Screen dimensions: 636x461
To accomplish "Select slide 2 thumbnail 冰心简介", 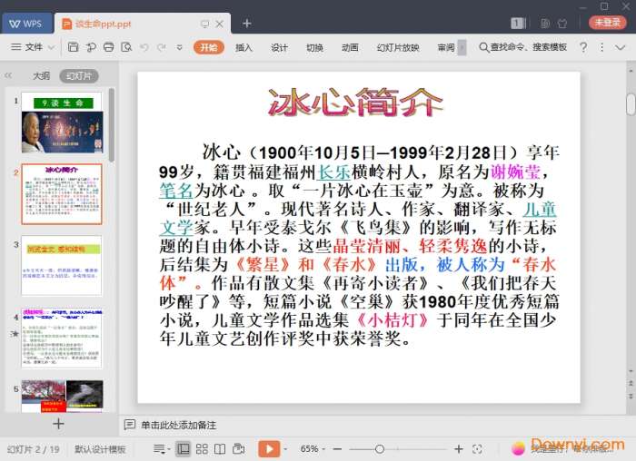I will (x=62, y=194).
